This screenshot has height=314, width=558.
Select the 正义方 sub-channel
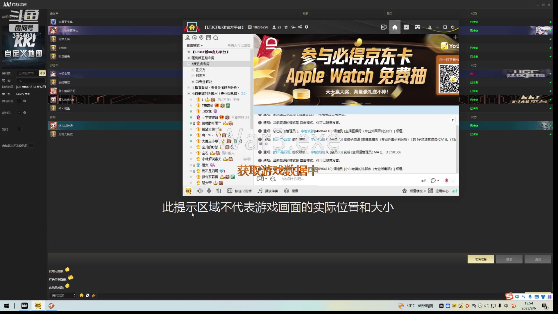(x=201, y=70)
